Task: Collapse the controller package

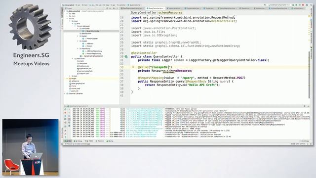Action: (x=78, y=29)
